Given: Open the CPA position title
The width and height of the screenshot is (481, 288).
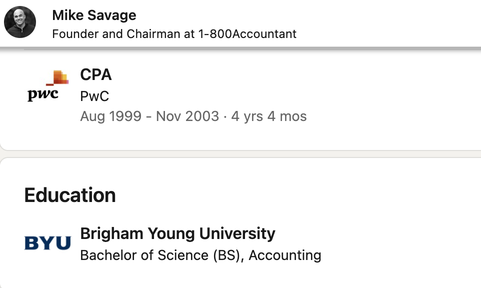Looking at the screenshot, I should click(95, 74).
